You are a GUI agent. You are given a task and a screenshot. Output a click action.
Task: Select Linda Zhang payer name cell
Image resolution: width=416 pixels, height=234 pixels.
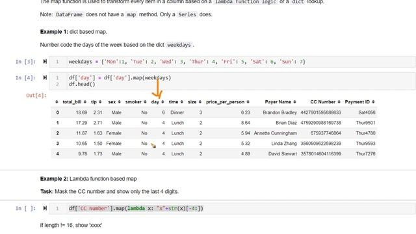[284, 144]
